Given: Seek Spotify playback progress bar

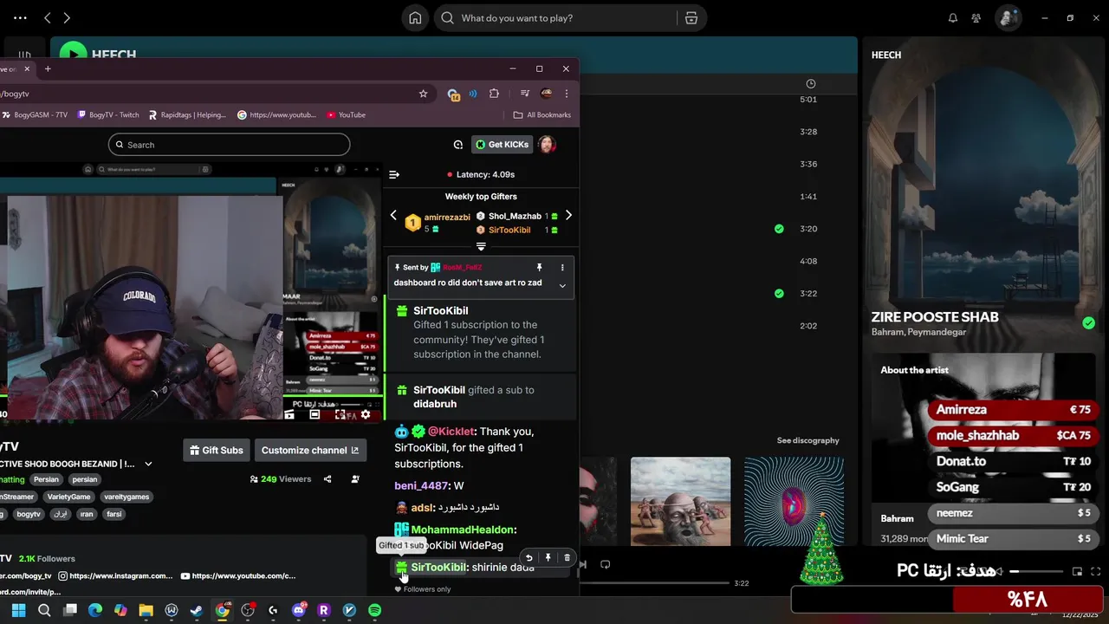Looking at the screenshot, I should pos(654,583).
